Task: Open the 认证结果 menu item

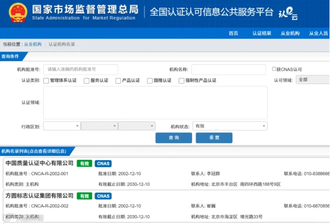Action: pyautogui.click(x=262, y=33)
